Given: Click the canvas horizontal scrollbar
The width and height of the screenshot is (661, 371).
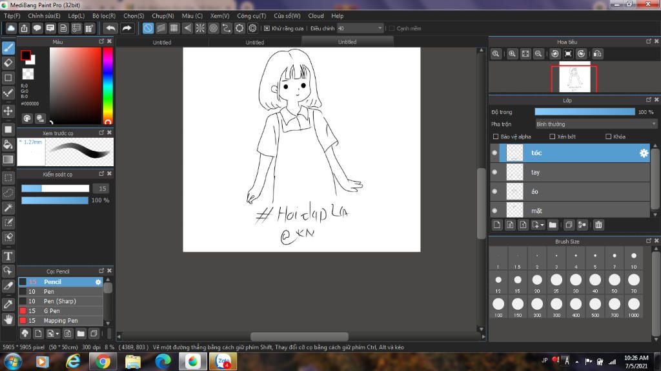Looking at the screenshot, I should (x=300, y=336).
